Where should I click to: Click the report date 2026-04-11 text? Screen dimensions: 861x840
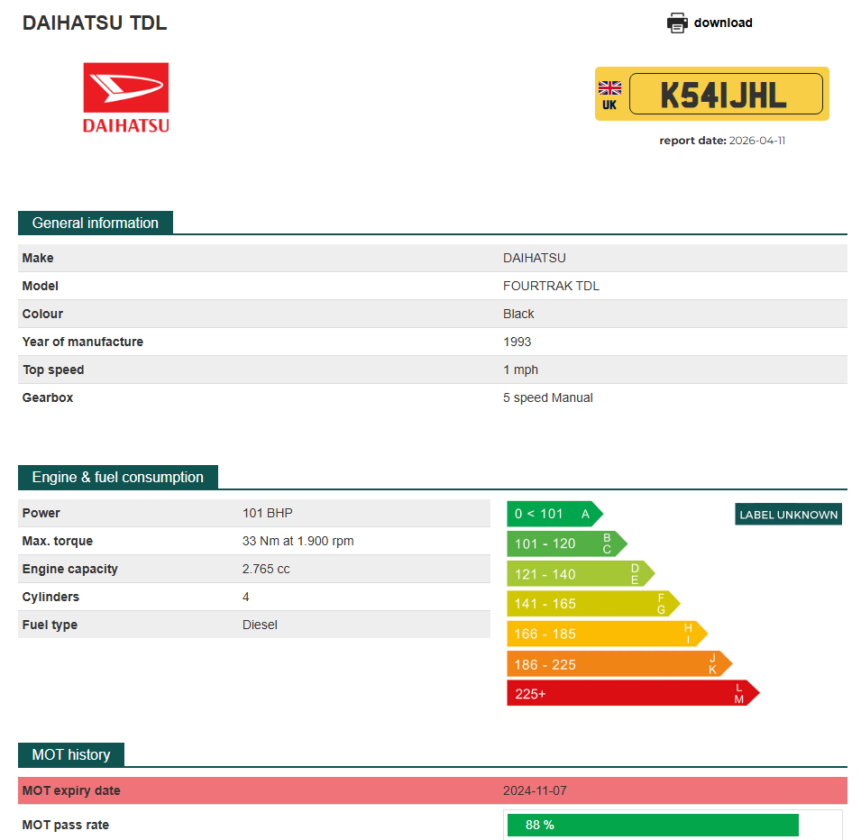pos(722,141)
